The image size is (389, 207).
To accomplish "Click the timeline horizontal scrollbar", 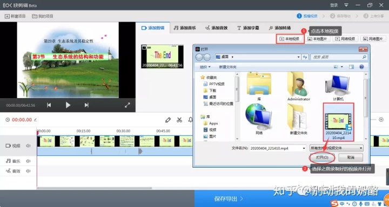I will click(94, 188).
